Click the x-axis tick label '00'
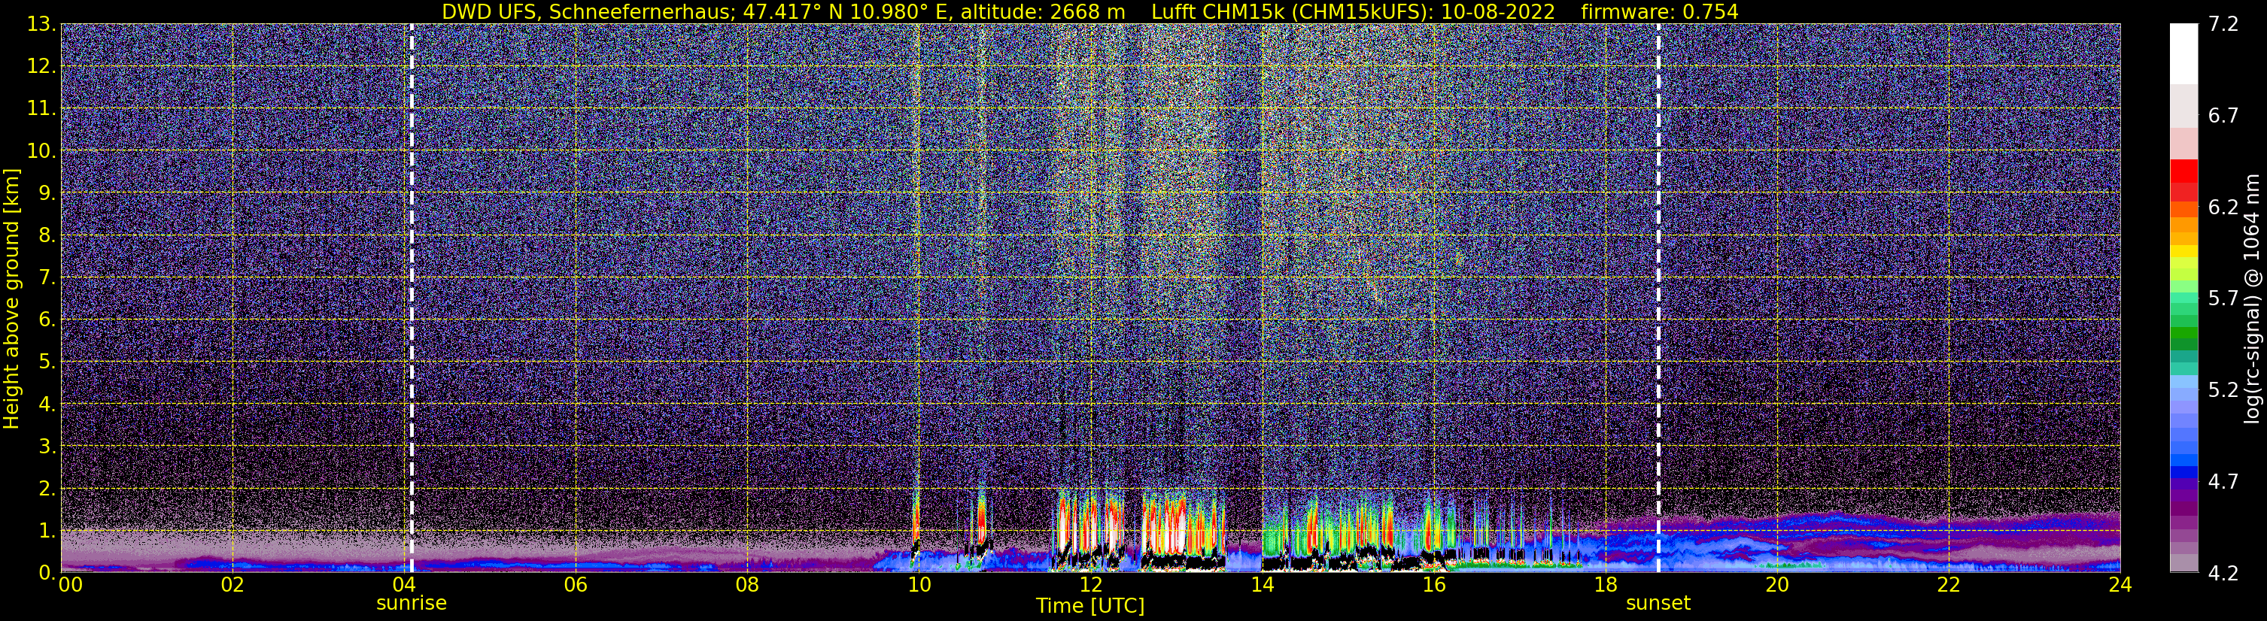This screenshot has height=621, width=2267. tap(69, 585)
